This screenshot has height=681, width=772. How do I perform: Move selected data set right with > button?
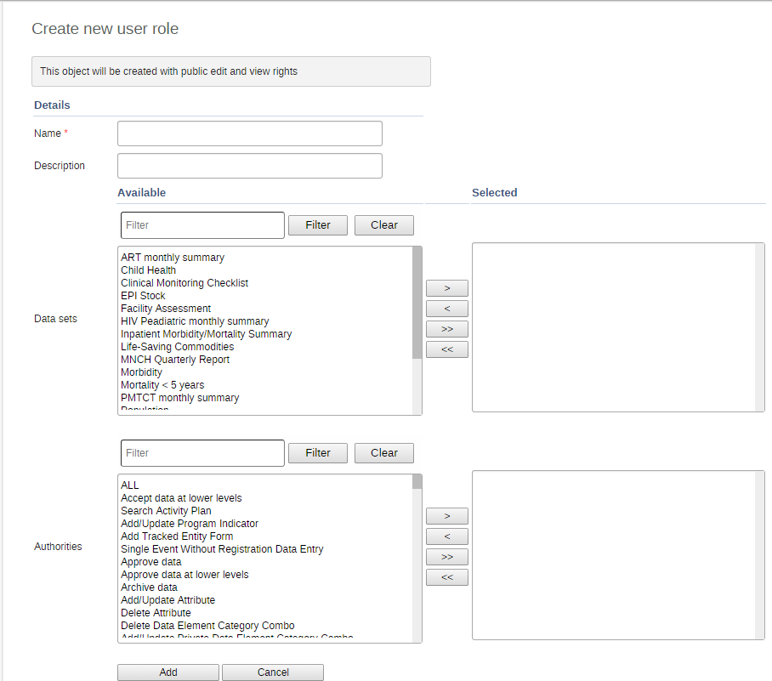(446, 288)
